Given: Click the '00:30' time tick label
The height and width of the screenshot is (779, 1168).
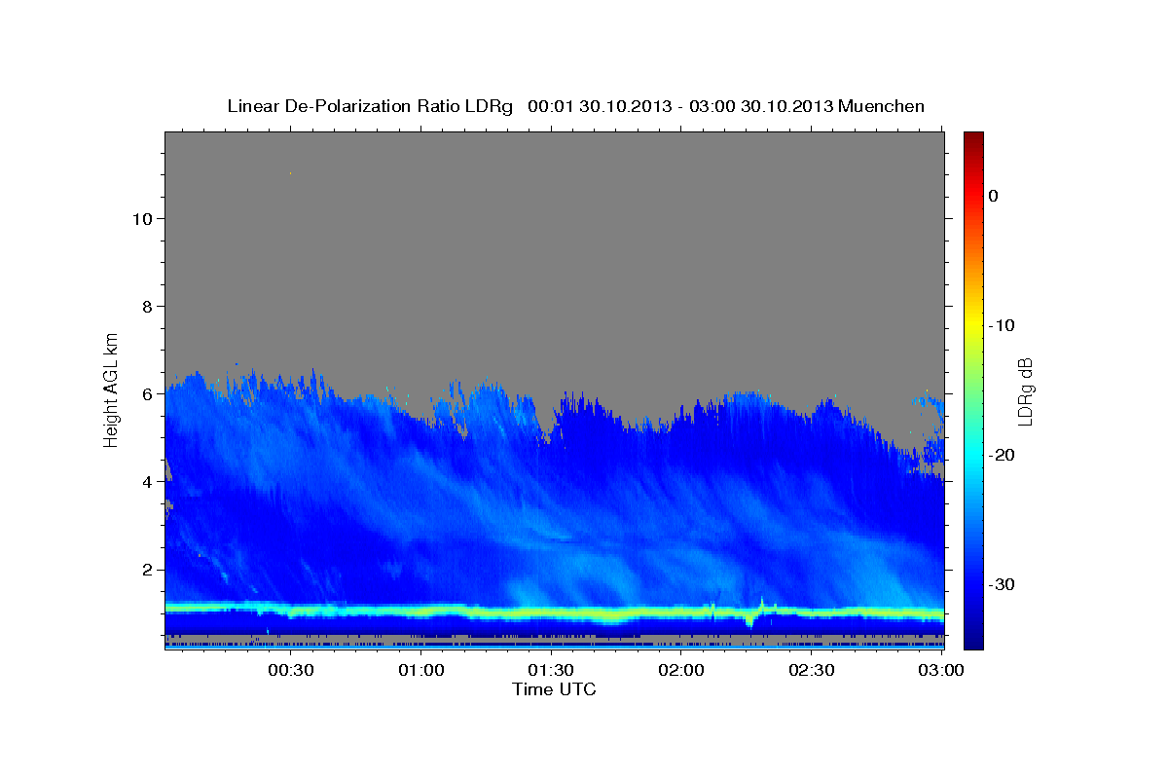Looking at the screenshot, I should [x=291, y=670].
